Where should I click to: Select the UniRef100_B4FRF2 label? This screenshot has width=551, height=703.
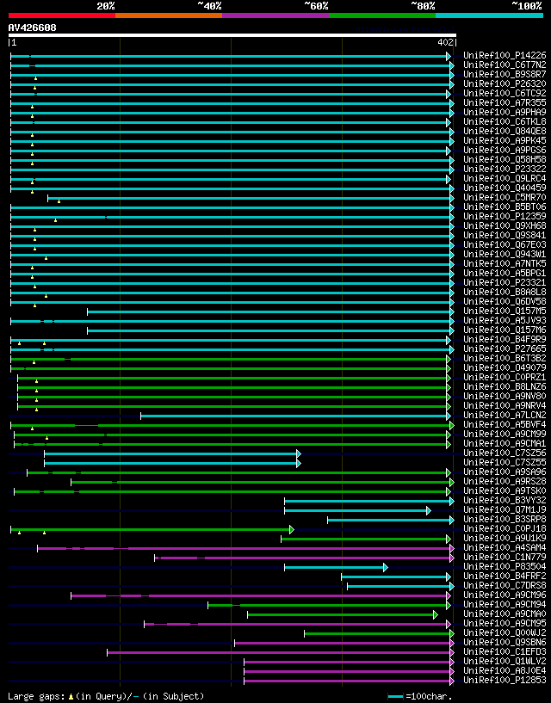pos(505,577)
